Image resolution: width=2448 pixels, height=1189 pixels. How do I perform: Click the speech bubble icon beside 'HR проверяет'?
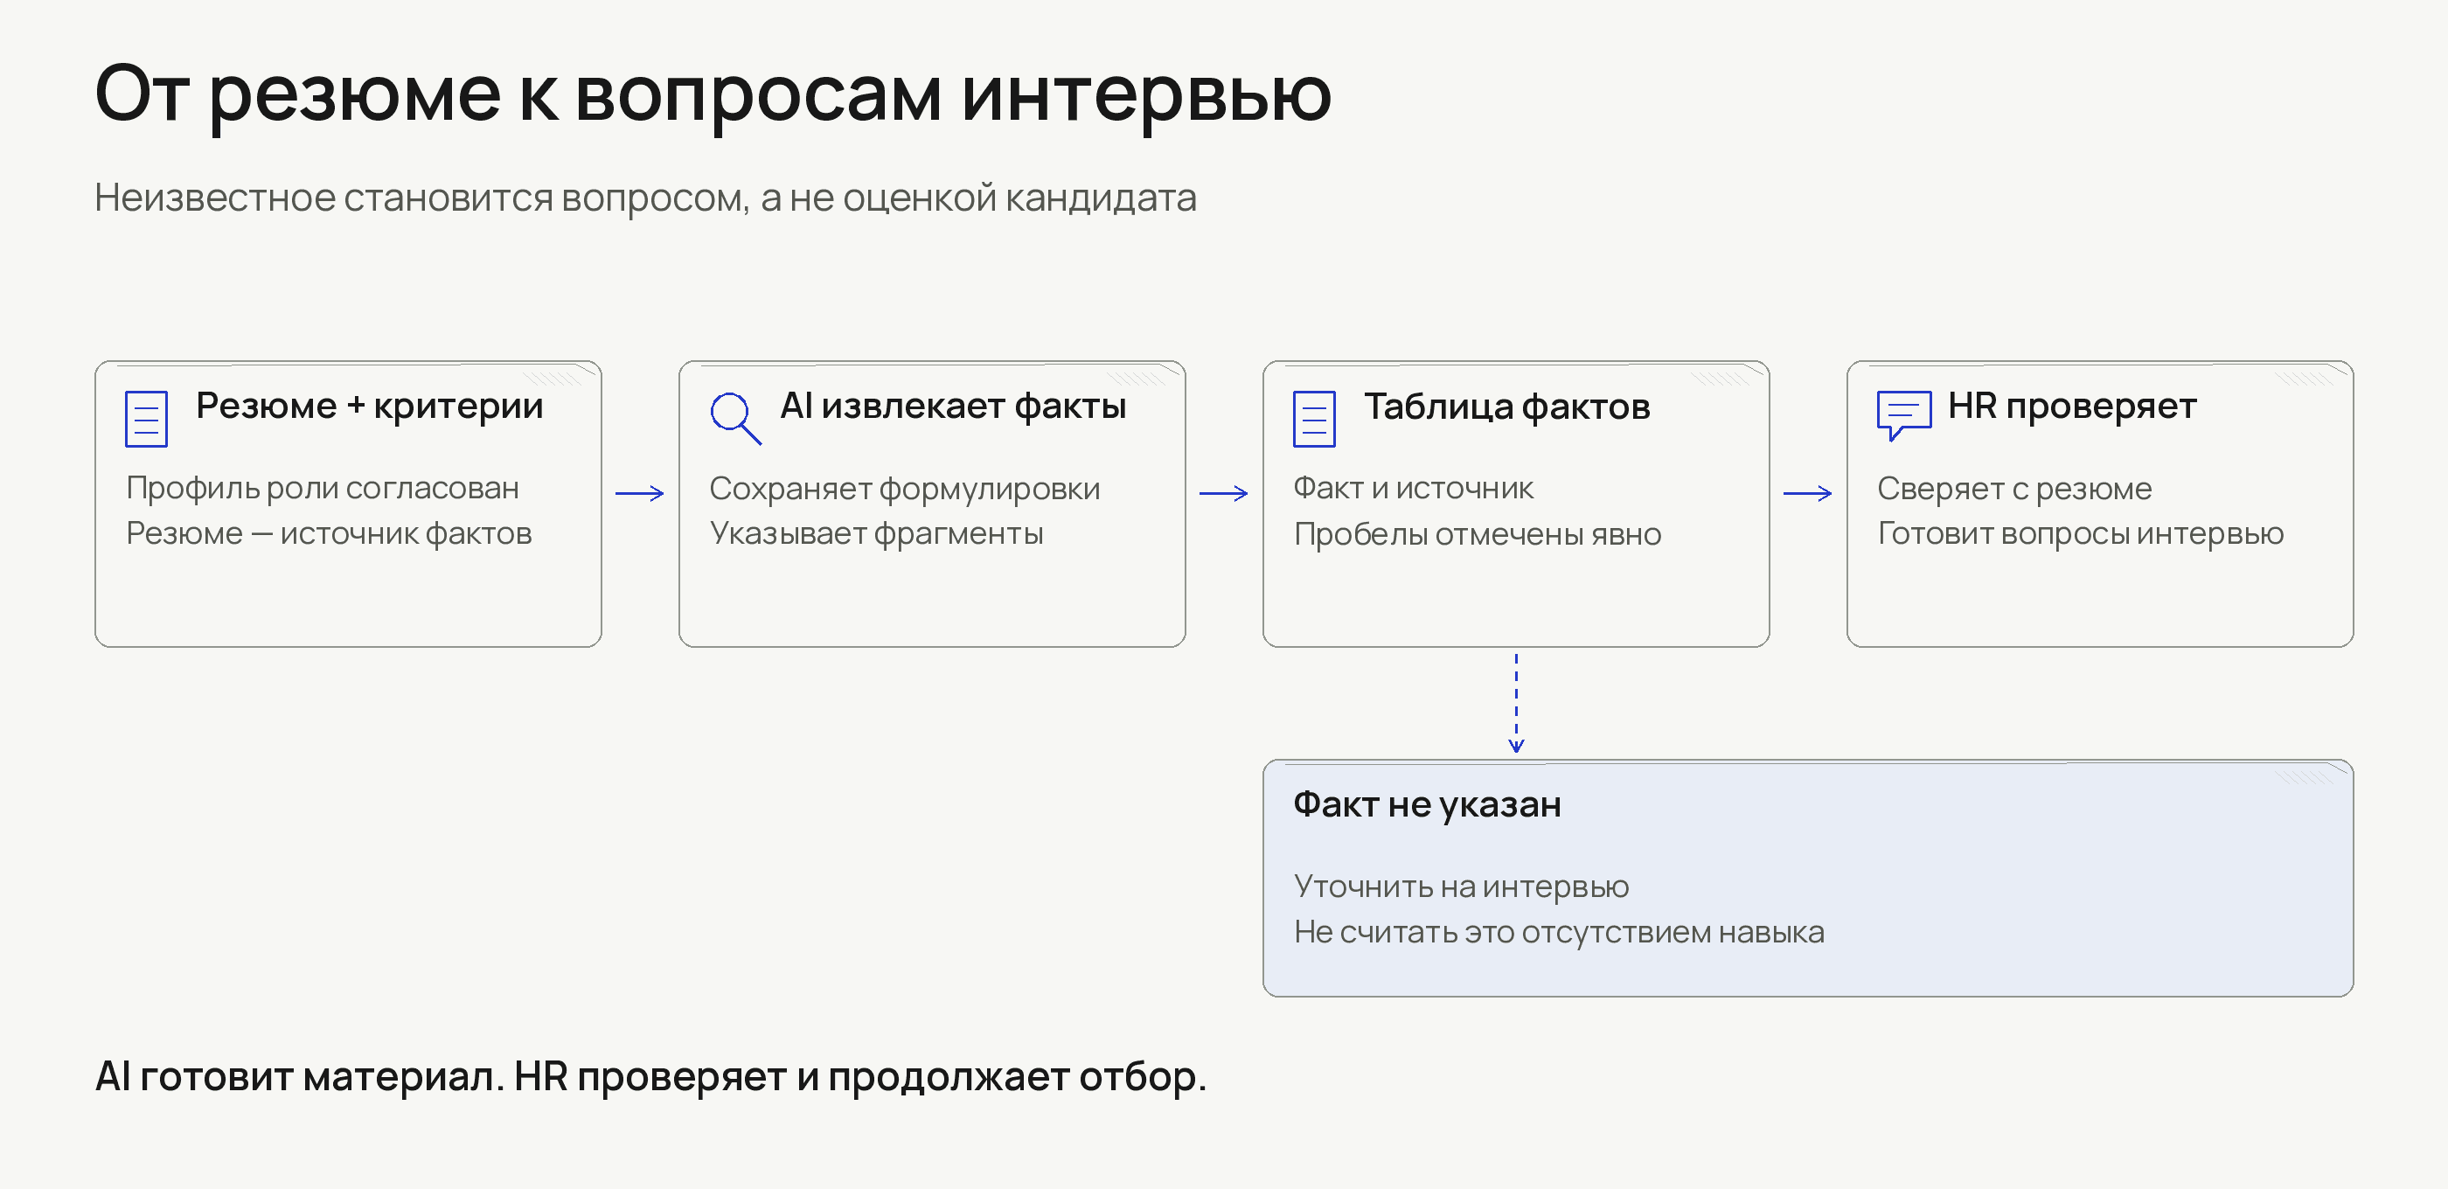pyautogui.click(x=1903, y=415)
